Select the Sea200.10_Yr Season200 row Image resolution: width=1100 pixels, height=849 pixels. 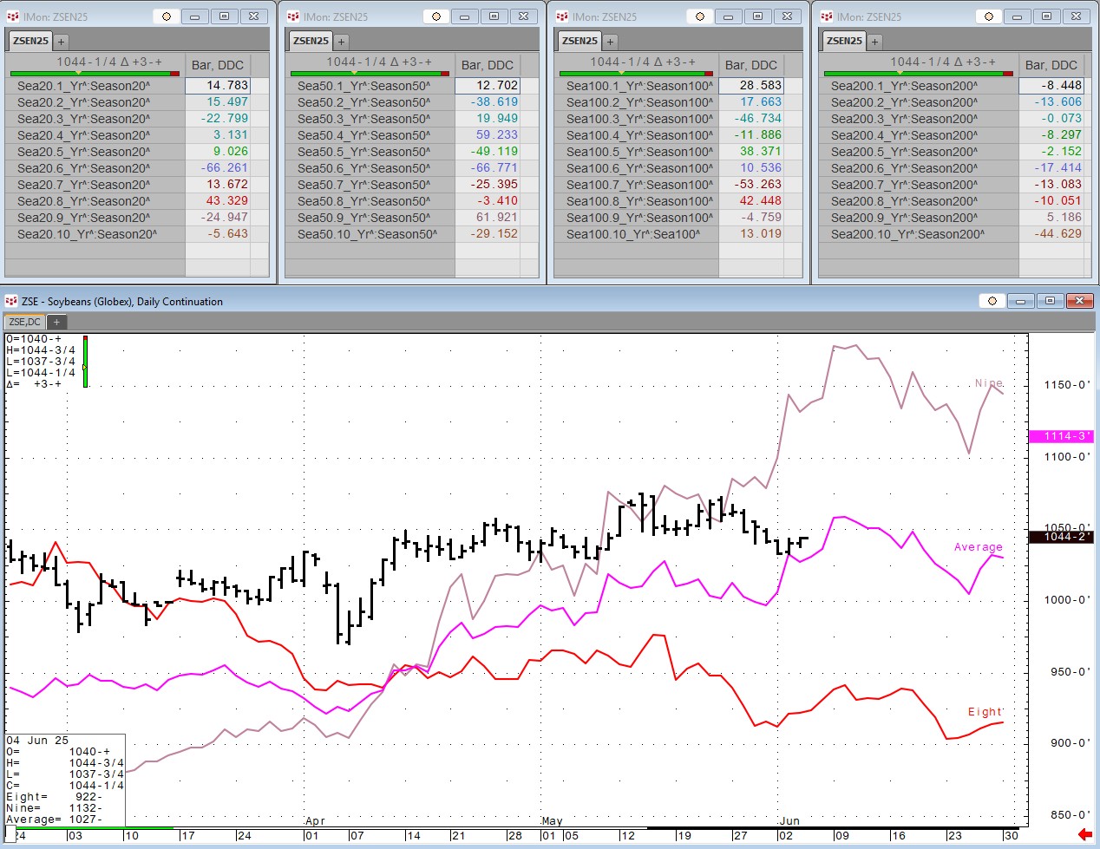pyautogui.click(x=907, y=234)
